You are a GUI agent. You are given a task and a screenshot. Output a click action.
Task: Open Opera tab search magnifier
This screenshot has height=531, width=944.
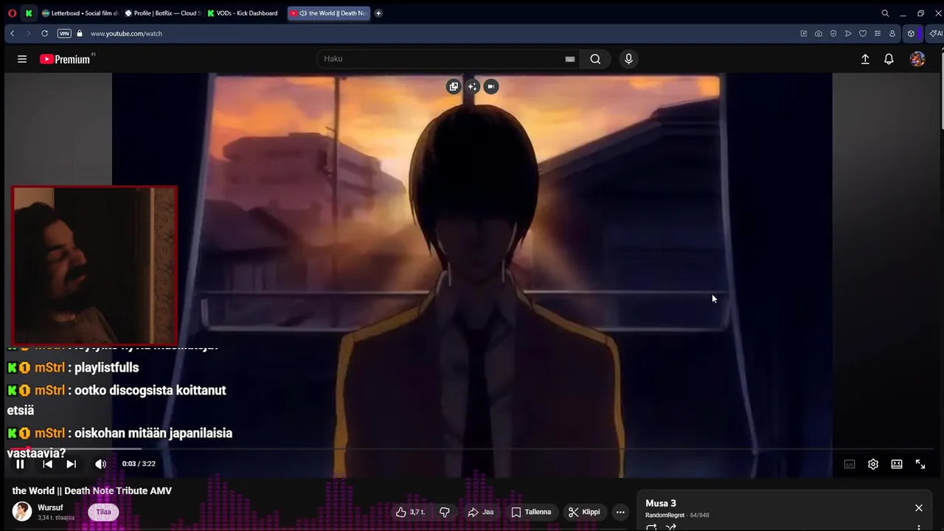(885, 13)
